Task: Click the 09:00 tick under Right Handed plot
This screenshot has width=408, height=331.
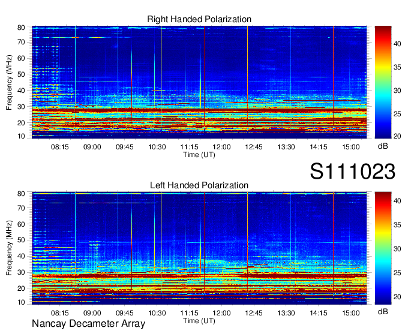Action: coord(92,147)
